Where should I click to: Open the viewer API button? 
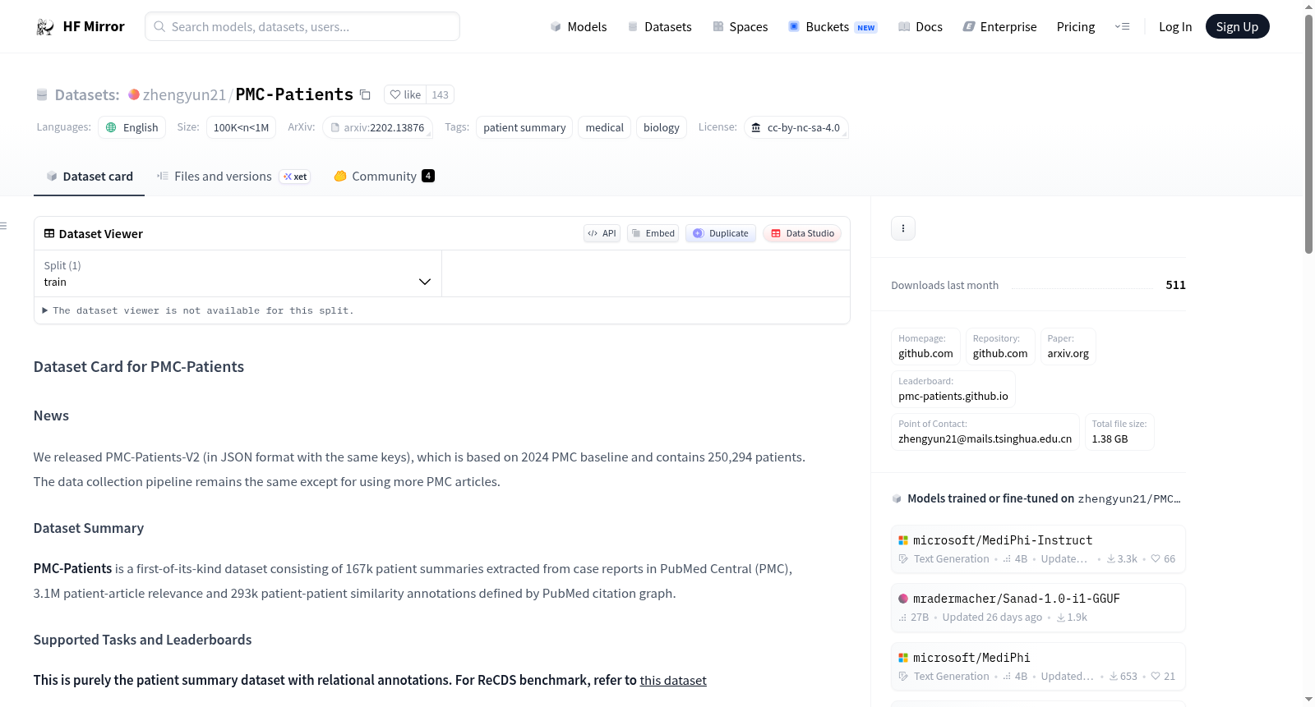coord(602,233)
